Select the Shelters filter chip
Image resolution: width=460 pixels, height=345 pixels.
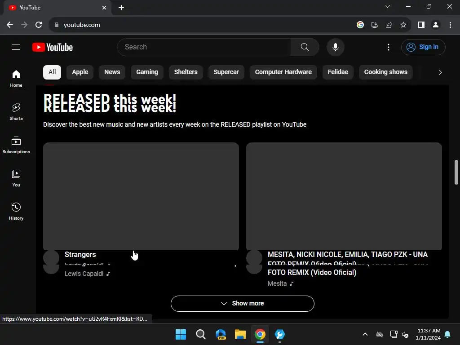(186, 72)
